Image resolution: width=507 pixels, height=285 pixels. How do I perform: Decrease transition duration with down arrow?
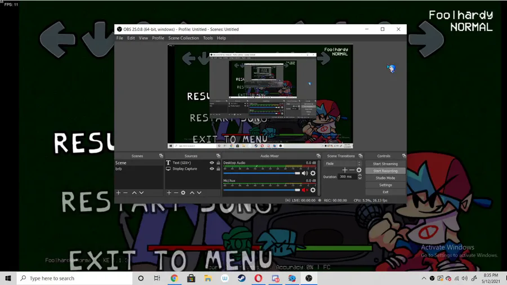[x=359, y=179]
